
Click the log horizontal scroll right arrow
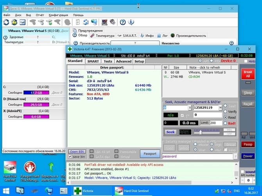pos(232,183)
